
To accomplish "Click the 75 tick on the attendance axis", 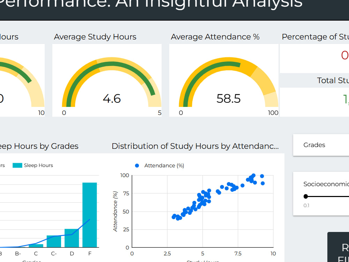I will (x=126, y=194).
